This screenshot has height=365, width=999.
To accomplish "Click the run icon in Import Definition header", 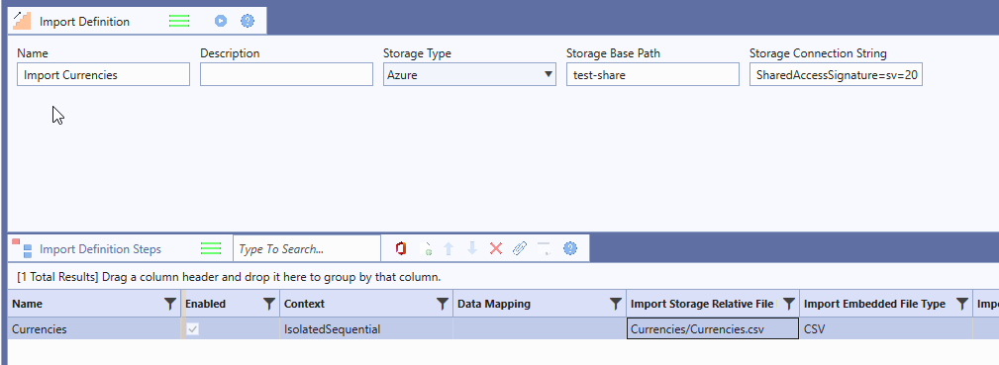I will click(x=221, y=21).
